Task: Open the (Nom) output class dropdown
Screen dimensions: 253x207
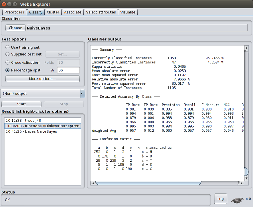Action: [43, 94]
